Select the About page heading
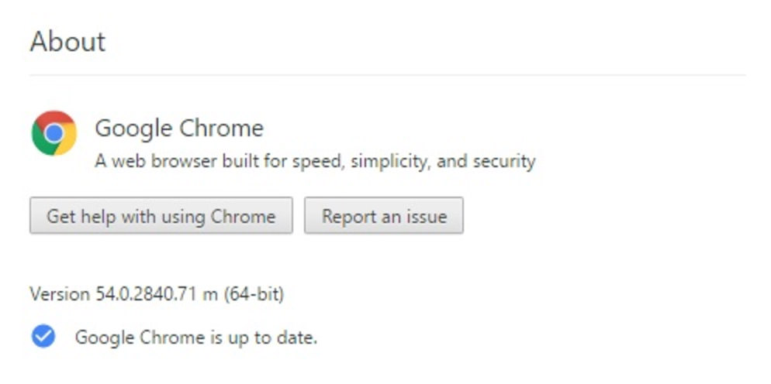Screen dimensions: 771x384 tap(67, 41)
